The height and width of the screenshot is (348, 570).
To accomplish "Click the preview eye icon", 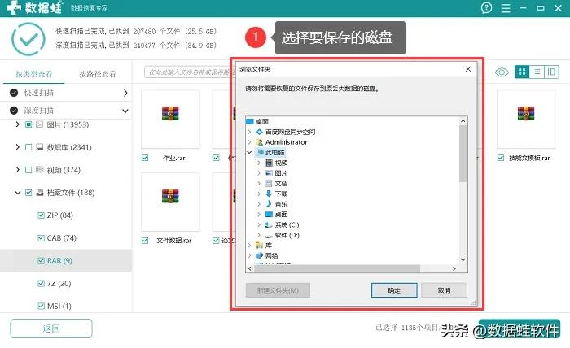I will pyautogui.click(x=502, y=72).
